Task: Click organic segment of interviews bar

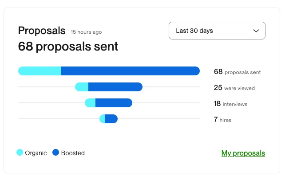Action: pos(91,103)
